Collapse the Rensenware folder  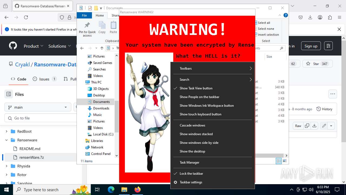pos(6,140)
